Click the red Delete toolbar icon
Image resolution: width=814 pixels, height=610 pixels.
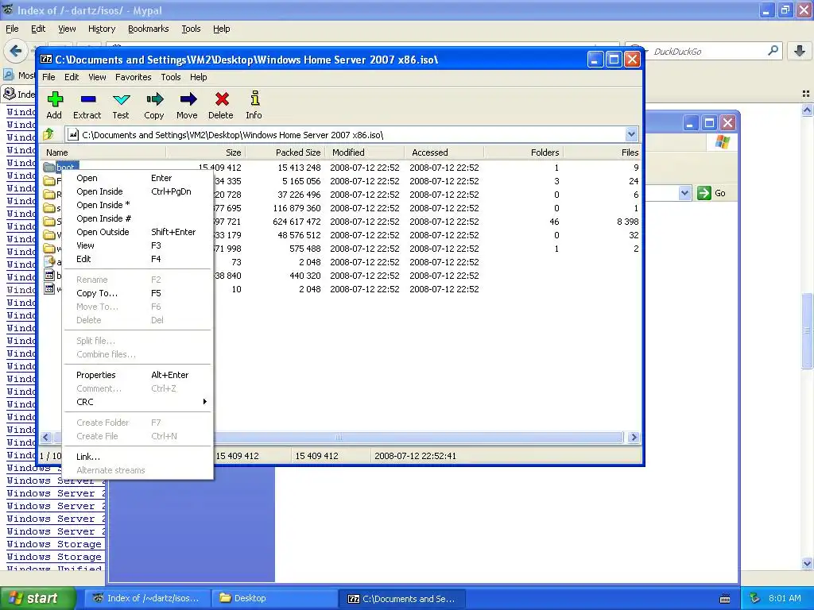222,98
